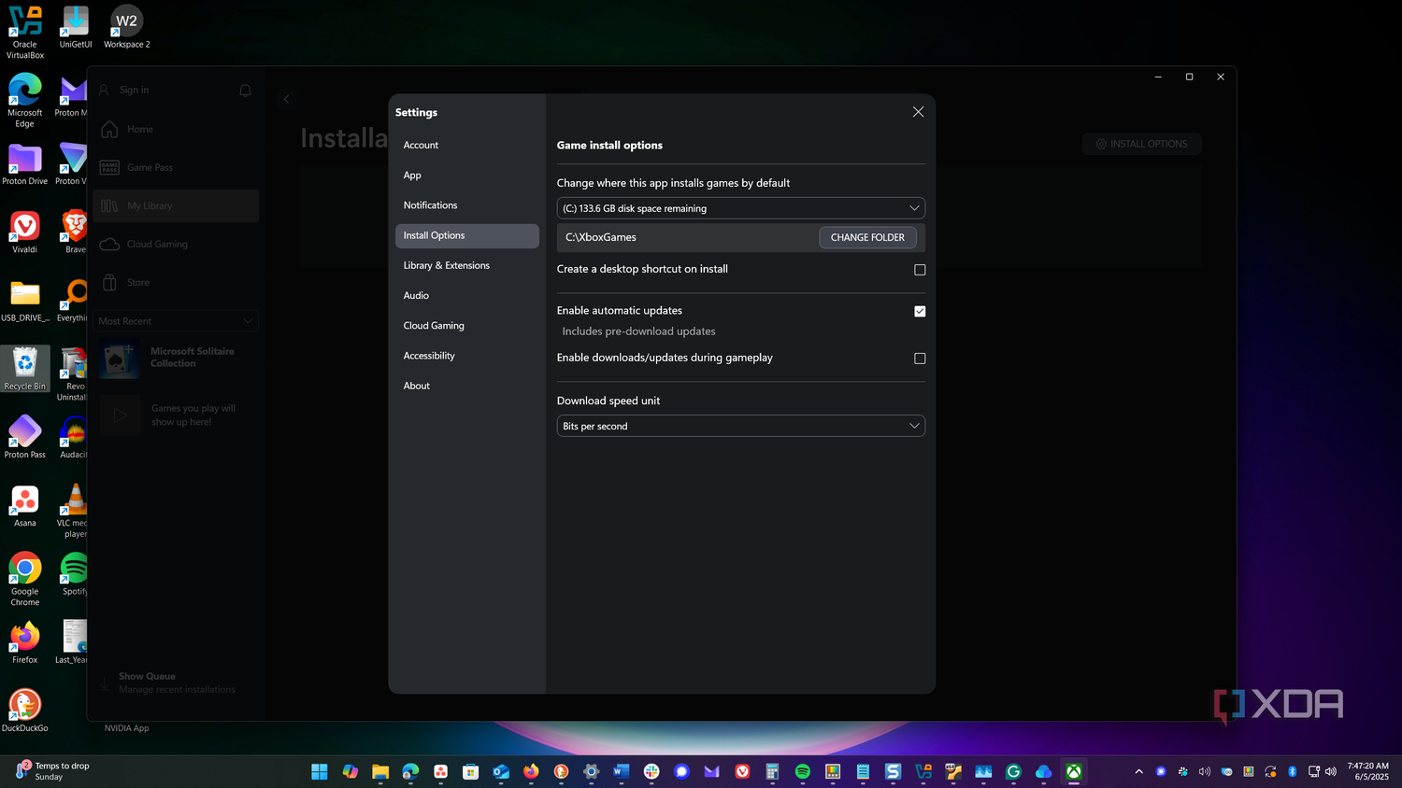The height and width of the screenshot is (788, 1402).
Task: Close the Settings dialog with the X
Action: tap(918, 112)
